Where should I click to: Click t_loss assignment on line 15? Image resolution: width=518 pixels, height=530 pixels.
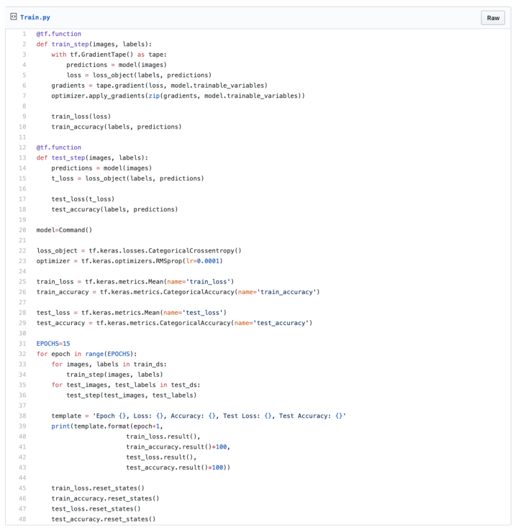coord(127,178)
